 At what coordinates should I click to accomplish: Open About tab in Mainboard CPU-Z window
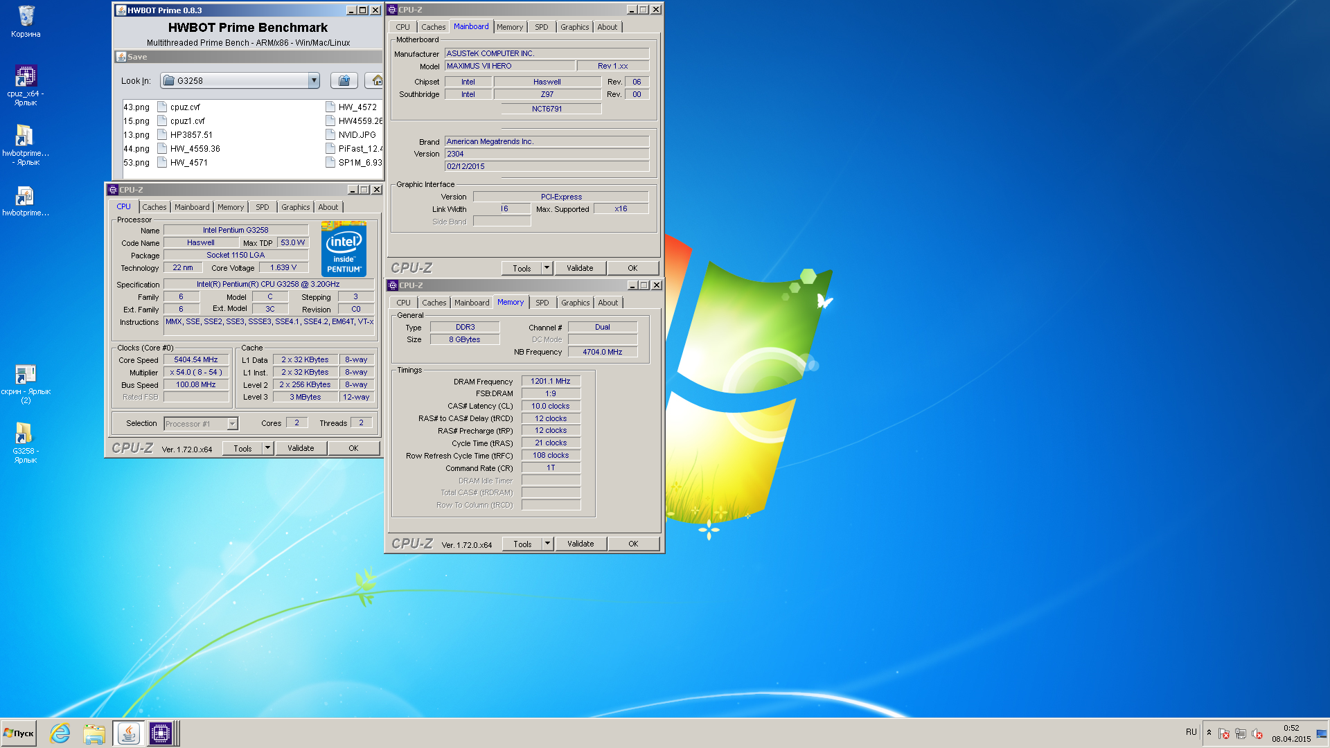click(x=607, y=27)
